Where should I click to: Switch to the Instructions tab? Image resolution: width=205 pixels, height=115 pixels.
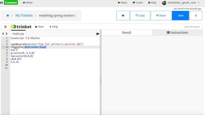pos(177,33)
